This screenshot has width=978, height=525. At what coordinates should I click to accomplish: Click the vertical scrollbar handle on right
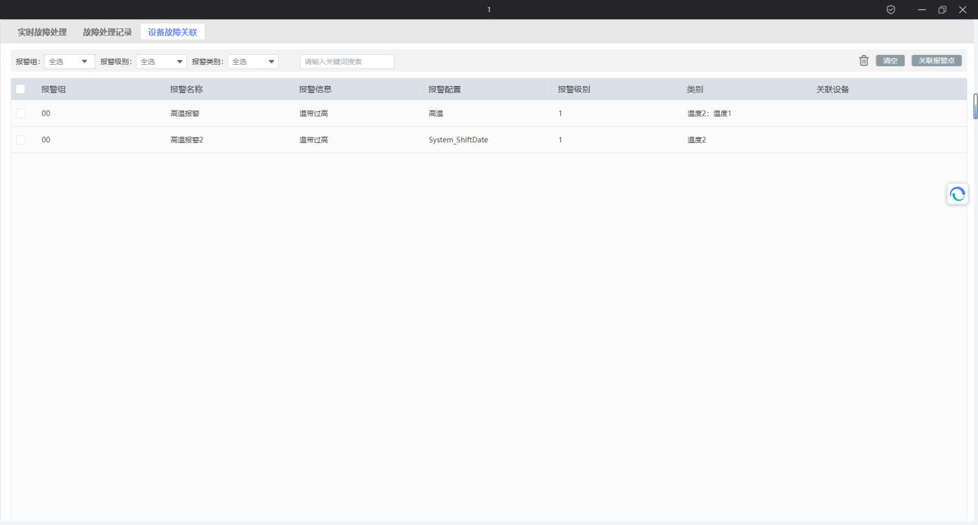(975, 106)
